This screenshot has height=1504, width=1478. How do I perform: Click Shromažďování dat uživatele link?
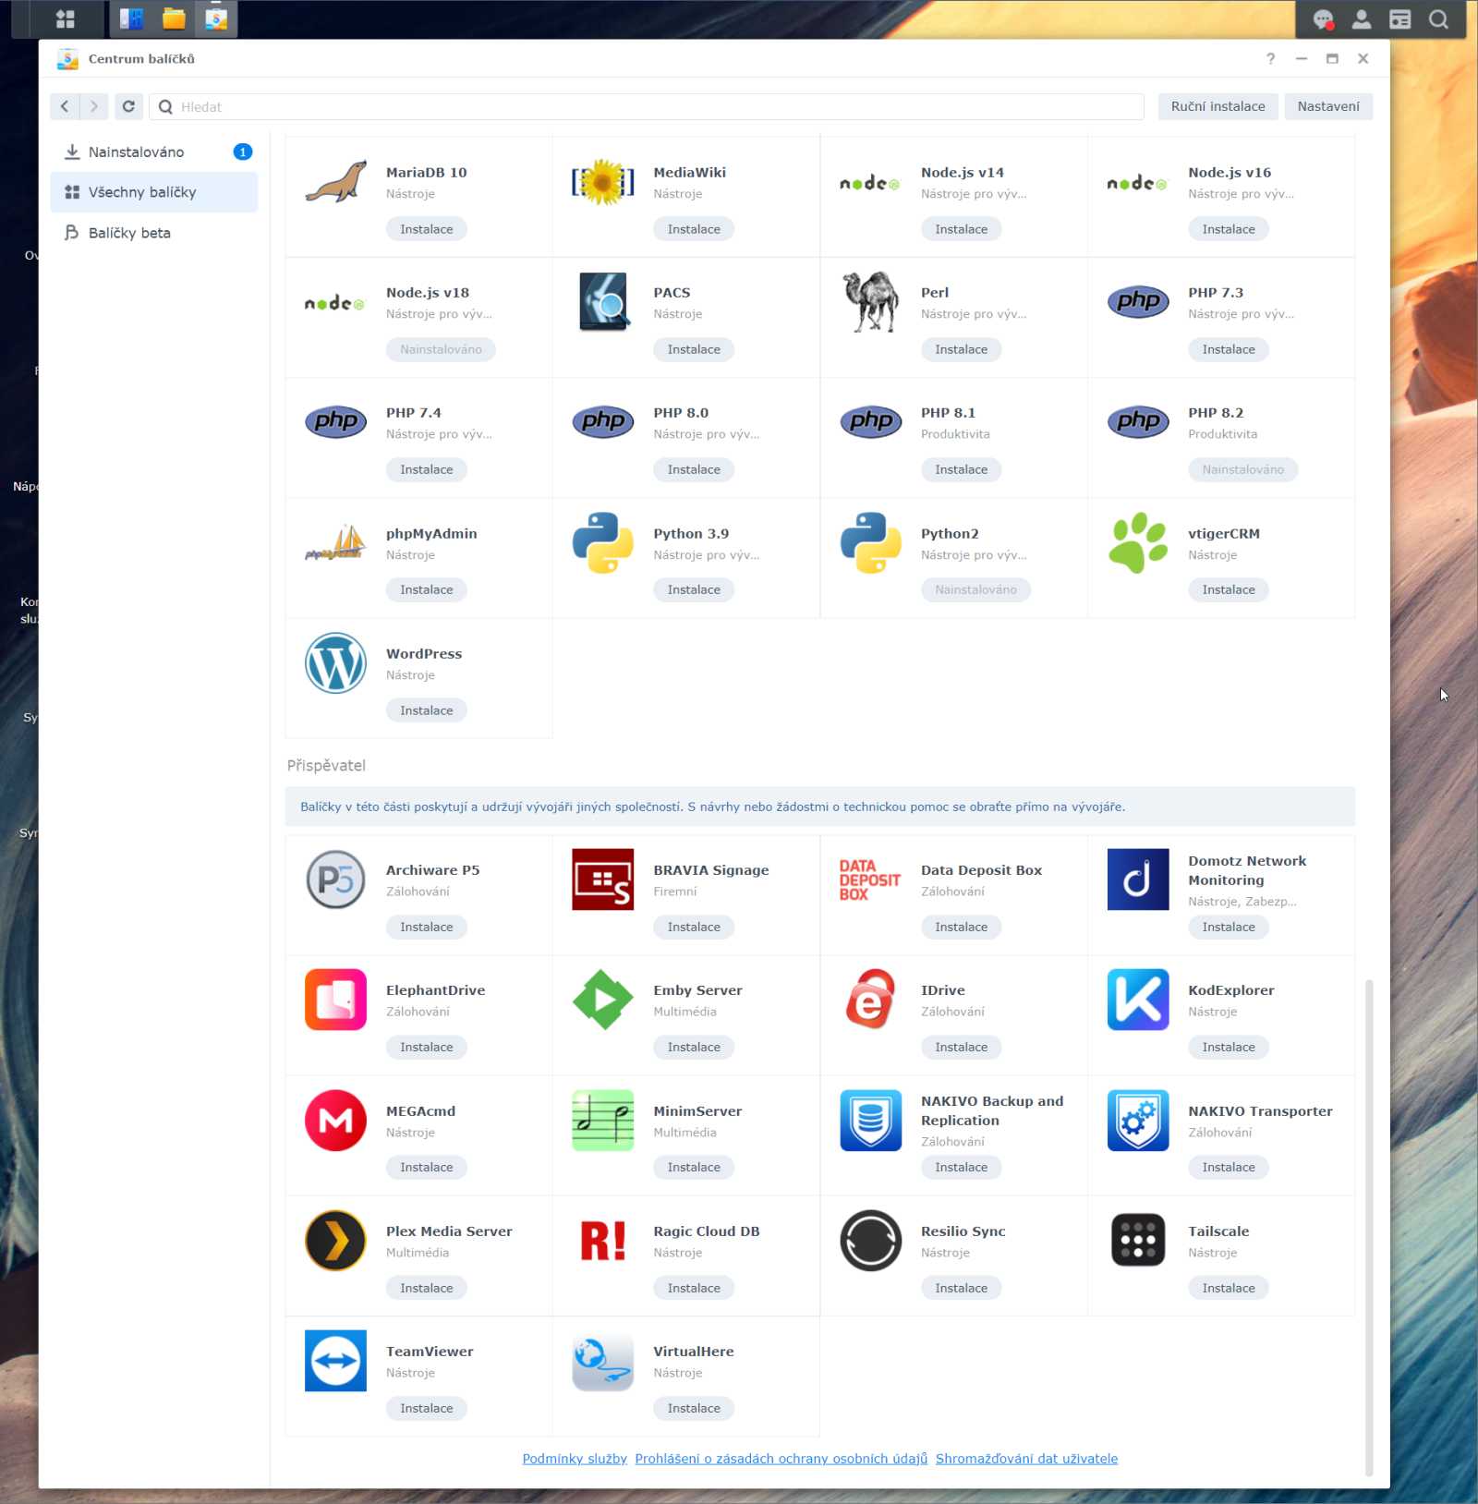point(1026,1459)
